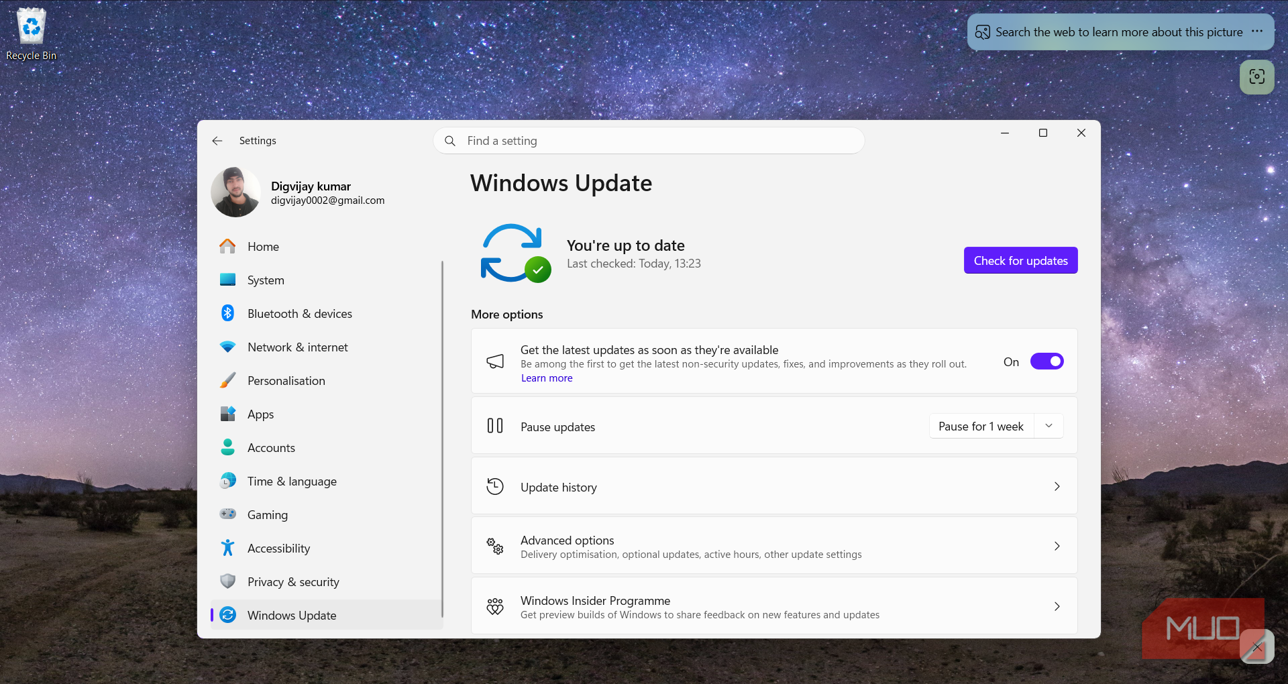Click the Windows Insider Programme icon

click(x=495, y=606)
